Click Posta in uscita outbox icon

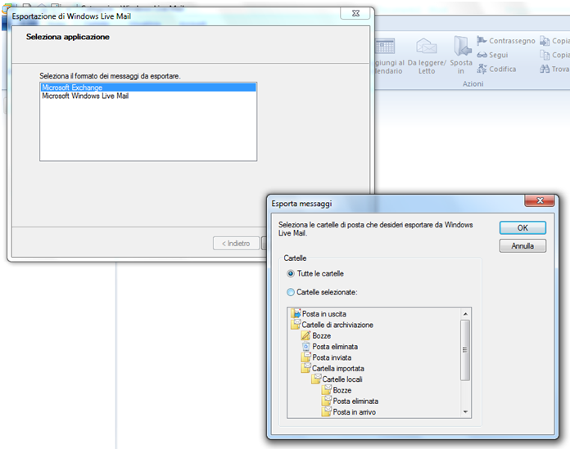point(296,313)
